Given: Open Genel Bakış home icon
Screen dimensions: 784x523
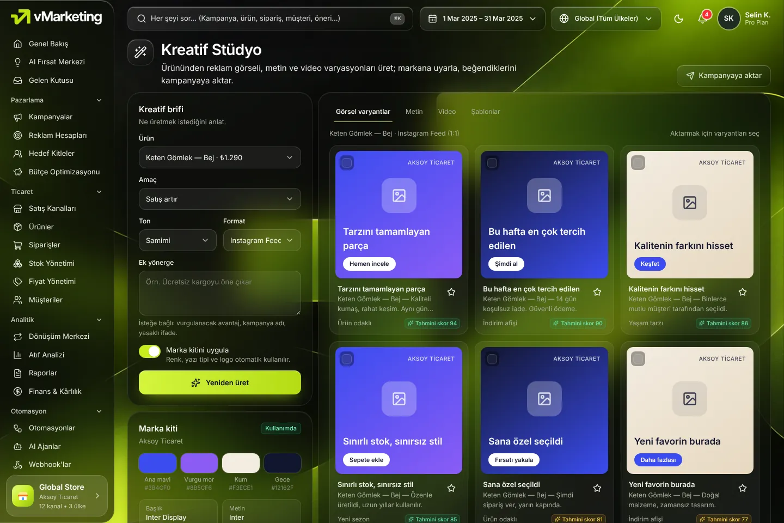Looking at the screenshot, I should click(x=18, y=44).
